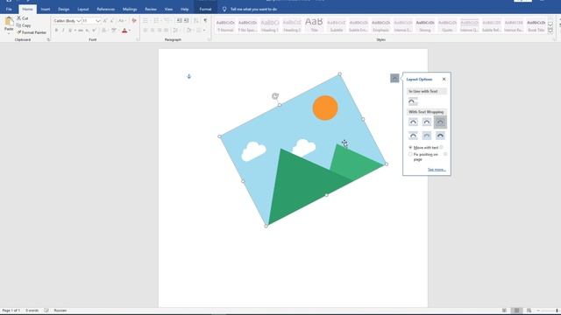Open the font size dropdown
This screenshot has width=561, height=315.
click(97, 21)
